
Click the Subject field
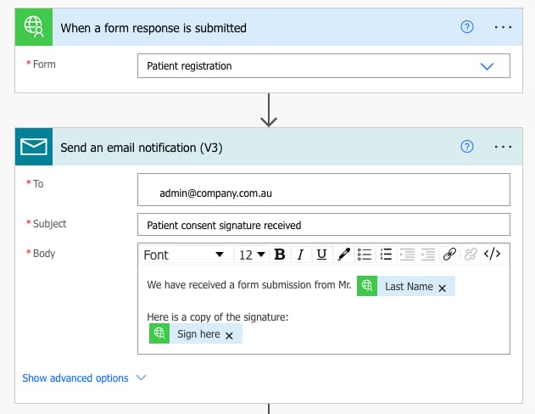click(x=323, y=225)
